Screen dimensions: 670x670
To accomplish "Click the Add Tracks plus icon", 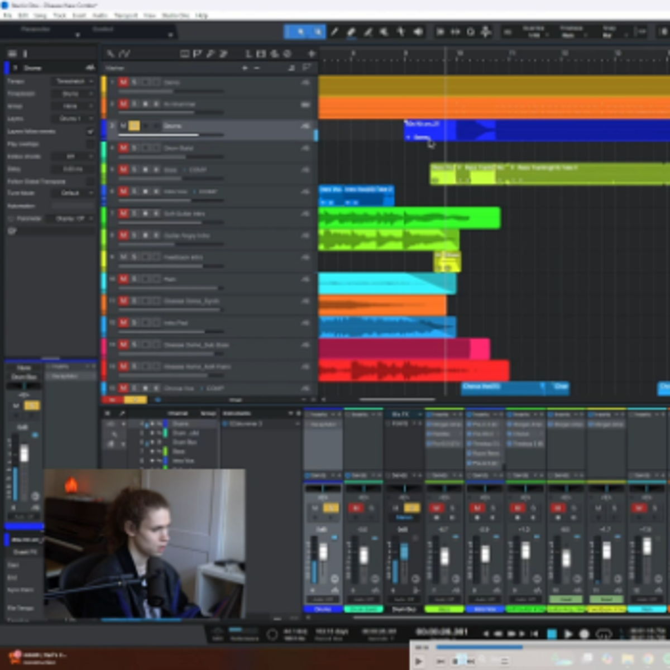I will coord(312,54).
